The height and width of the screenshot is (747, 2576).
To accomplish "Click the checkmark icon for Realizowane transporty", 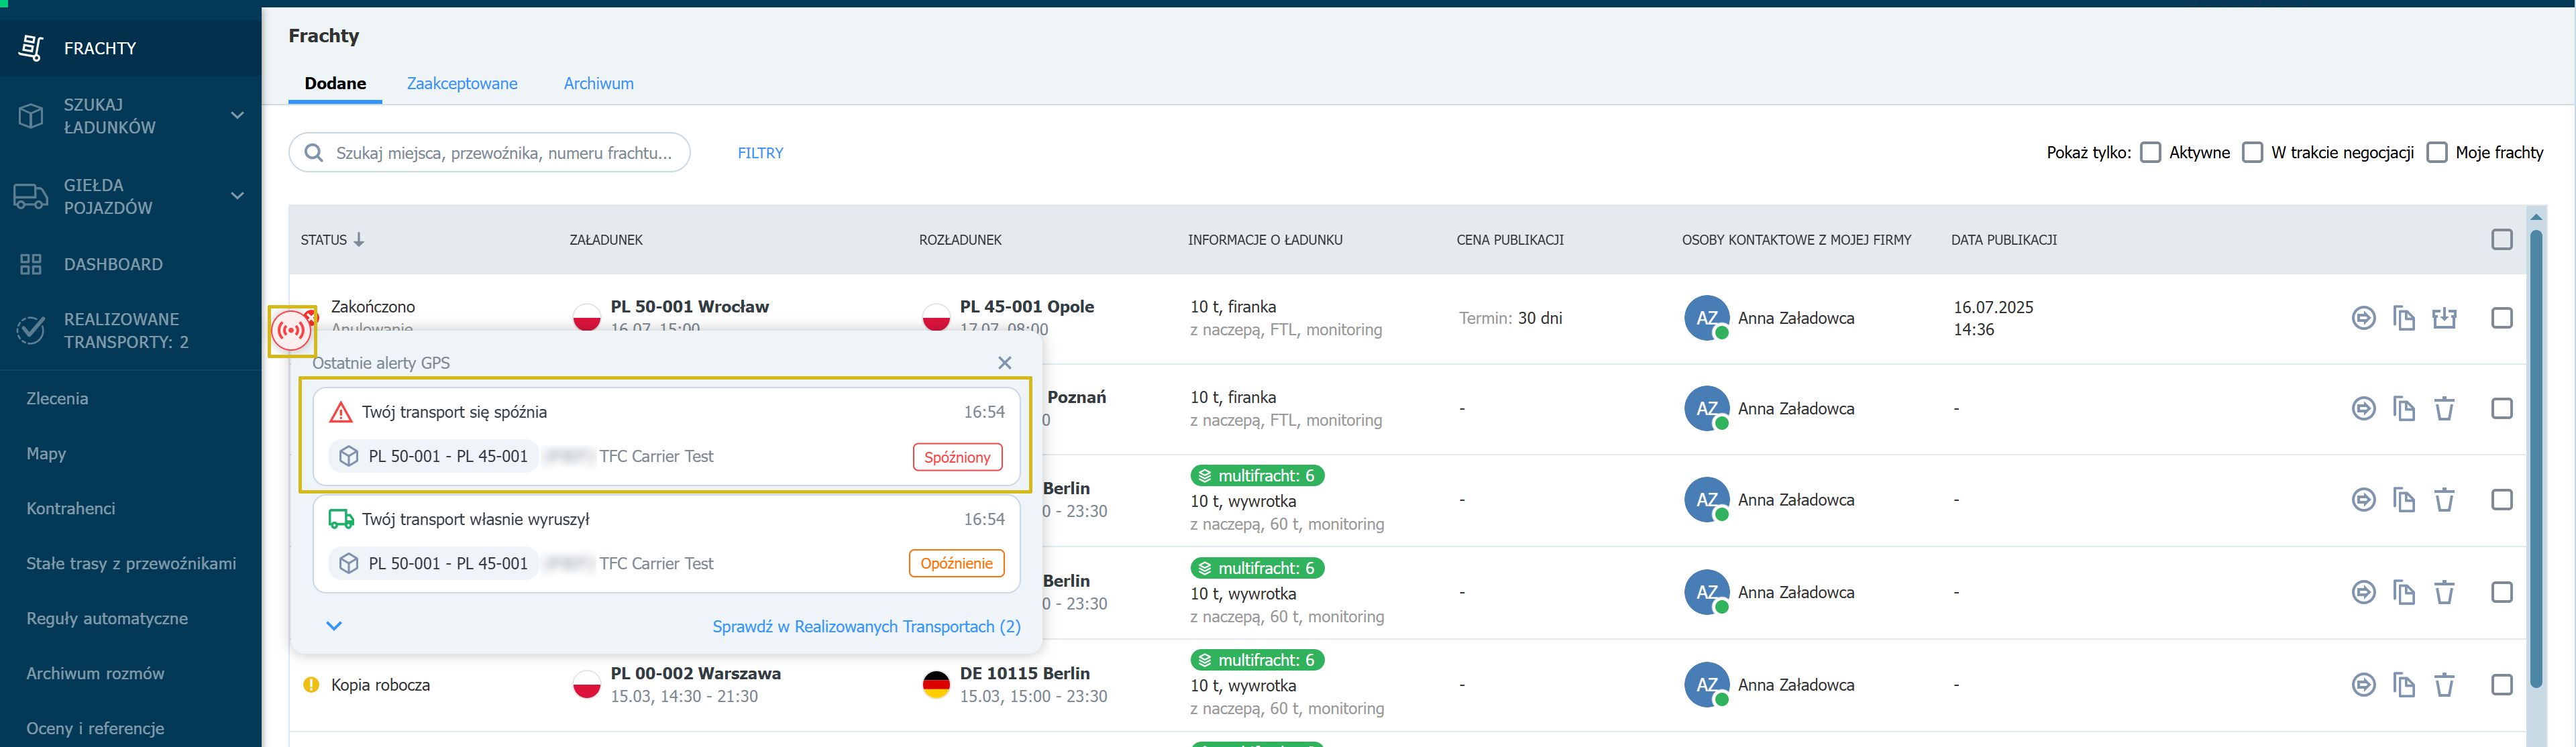I will (31, 330).
